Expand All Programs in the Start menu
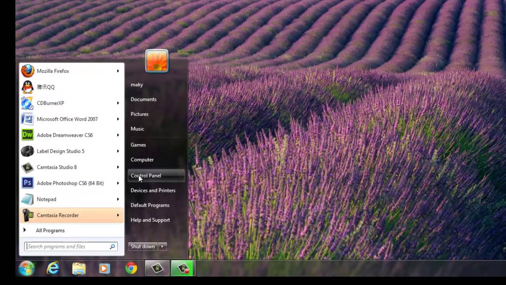This screenshot has width=506, height=285. coord(50,230)
